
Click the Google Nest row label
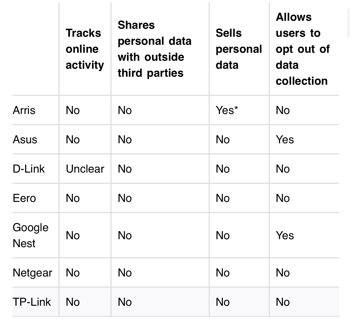[30, 235]
